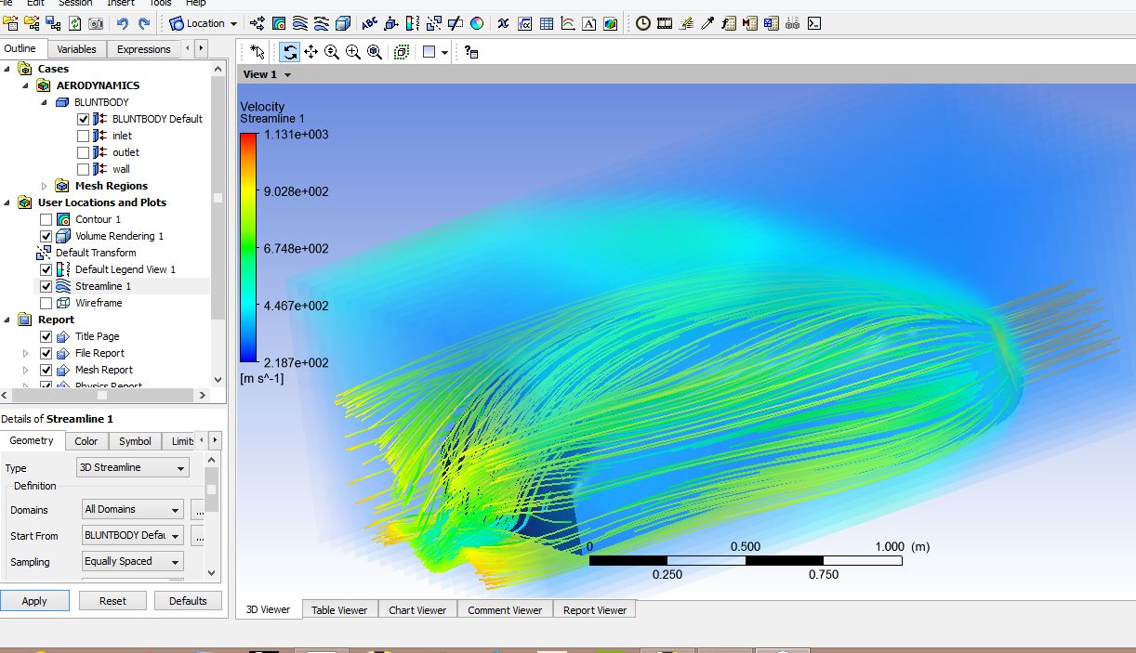Insert a Particle Track from toolbar
This screenshot has height=653, width=1136.
click(322, 23)
